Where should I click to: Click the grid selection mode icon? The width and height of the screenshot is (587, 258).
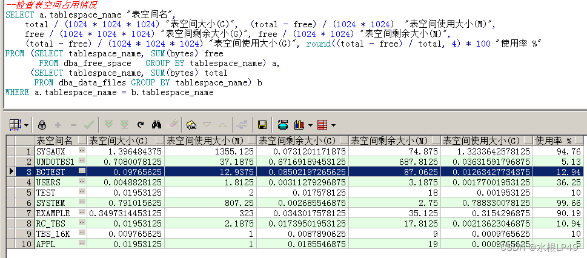click(15, 125)
